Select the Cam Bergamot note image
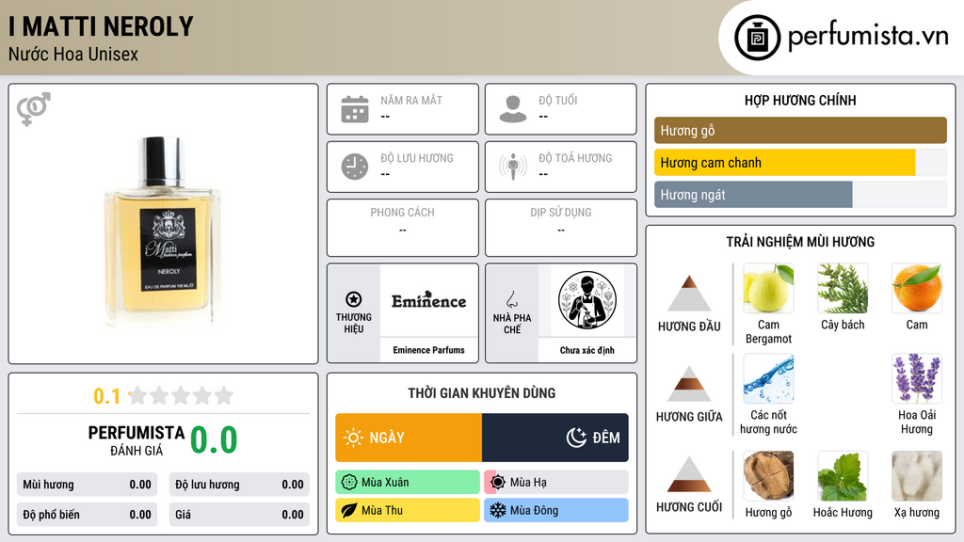 tap(768, 288)
